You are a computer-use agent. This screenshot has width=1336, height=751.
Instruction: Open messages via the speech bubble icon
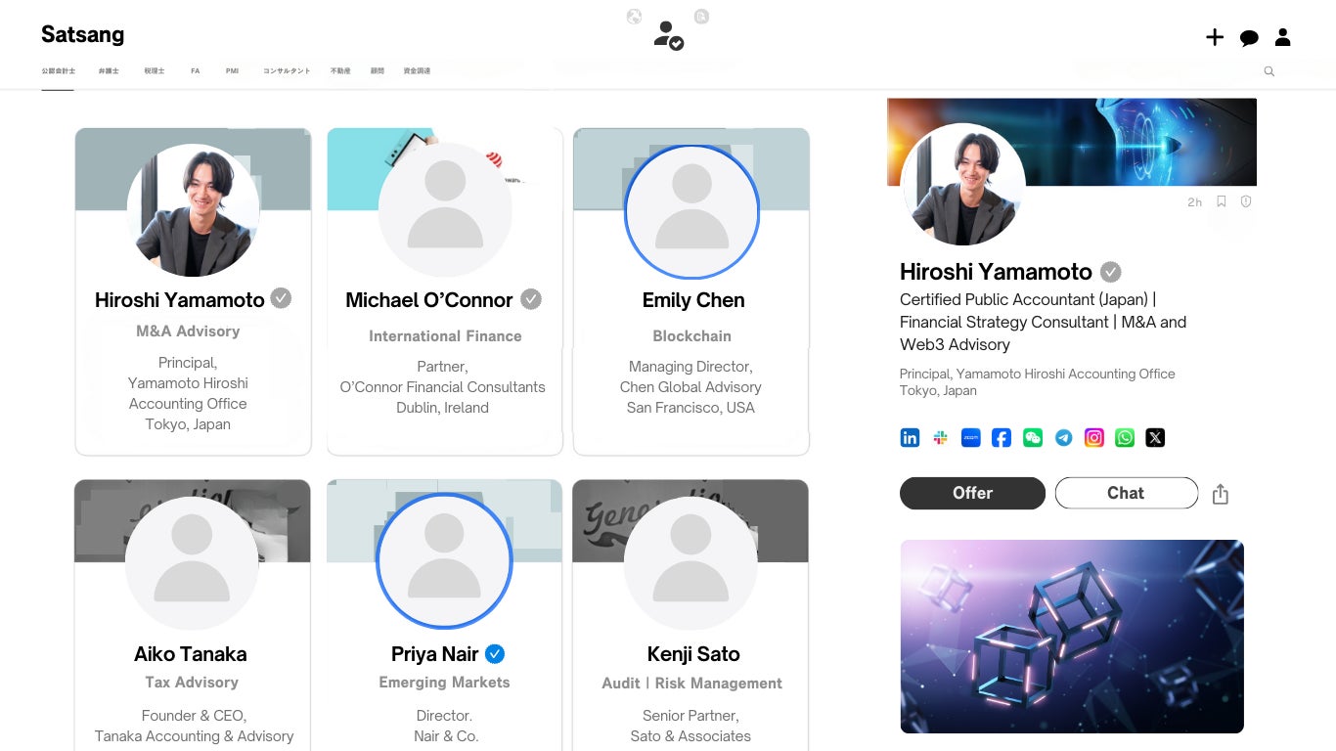[x=1249, y=38]
